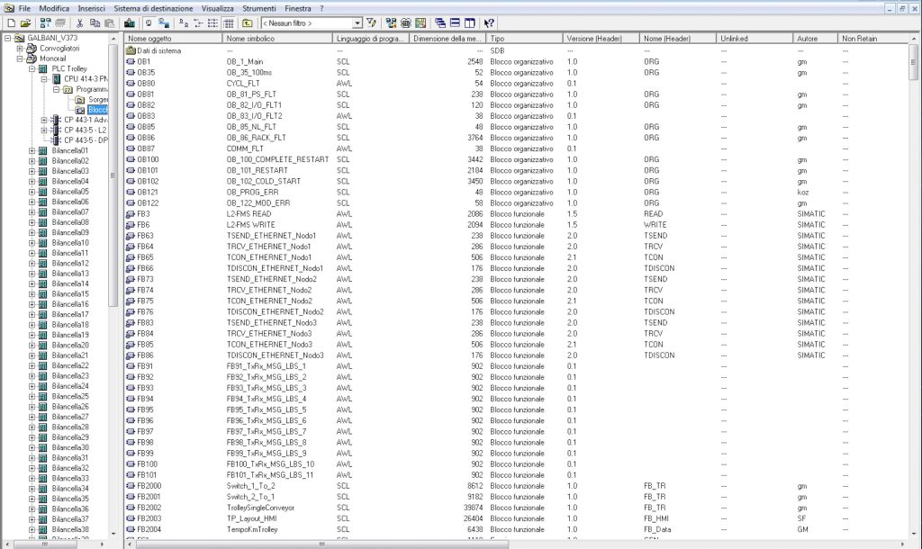Collapse the Monorail tree node
922x549 pixels.
pyautogui.click(x=20, y=58)
